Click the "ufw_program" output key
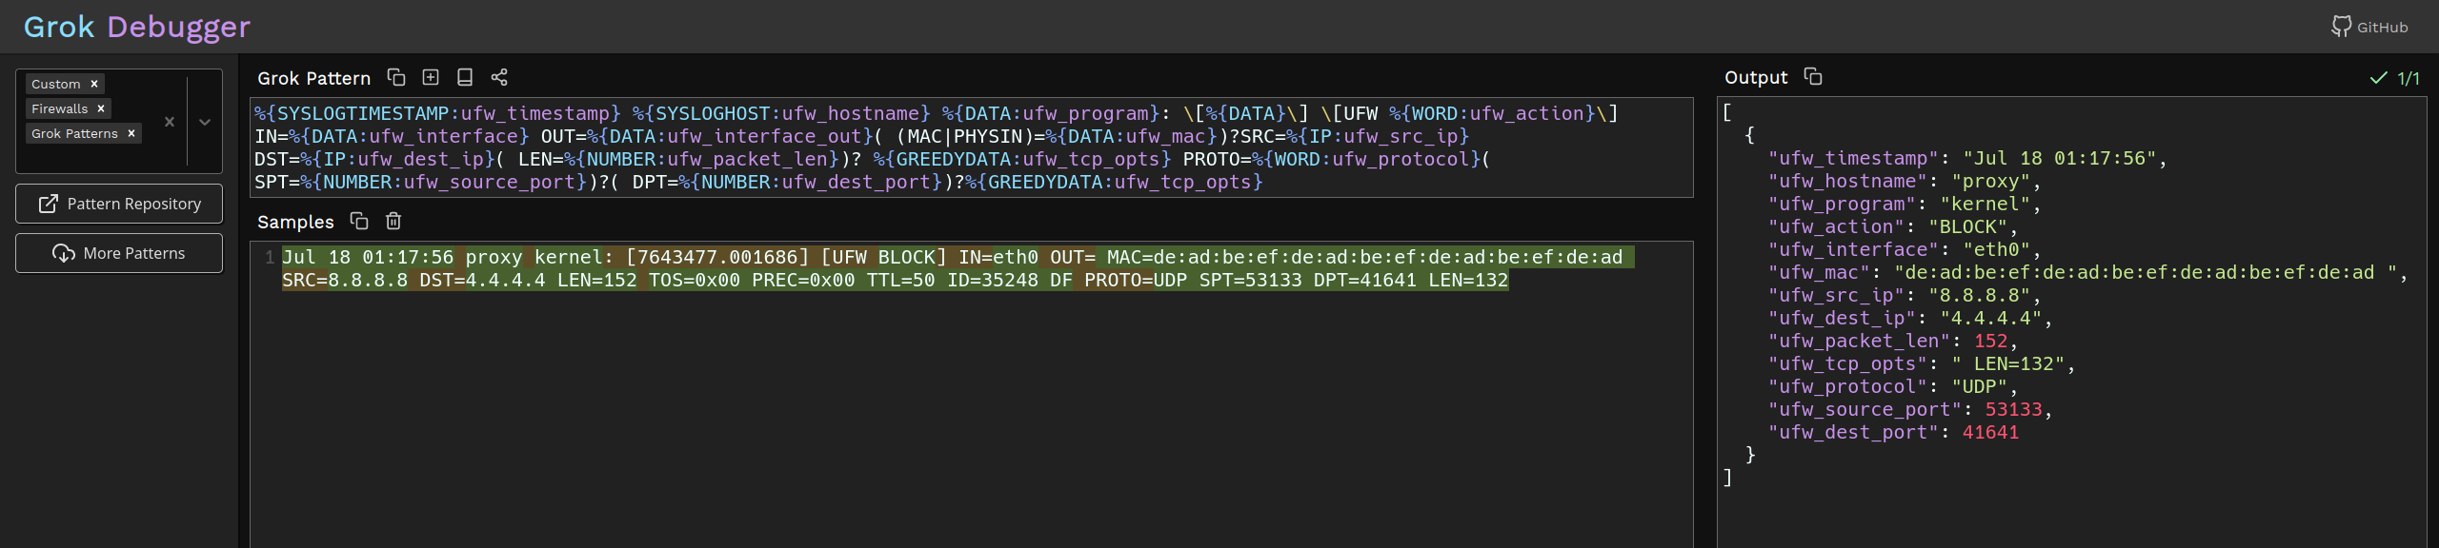Viewport: 2439px width, 548px height. click(1842, 205)
